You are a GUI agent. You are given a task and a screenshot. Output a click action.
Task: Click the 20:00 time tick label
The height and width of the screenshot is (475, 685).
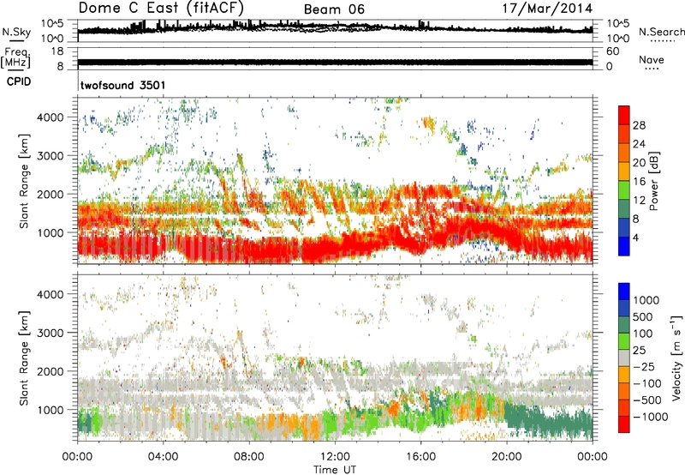(x=507, y=457)
